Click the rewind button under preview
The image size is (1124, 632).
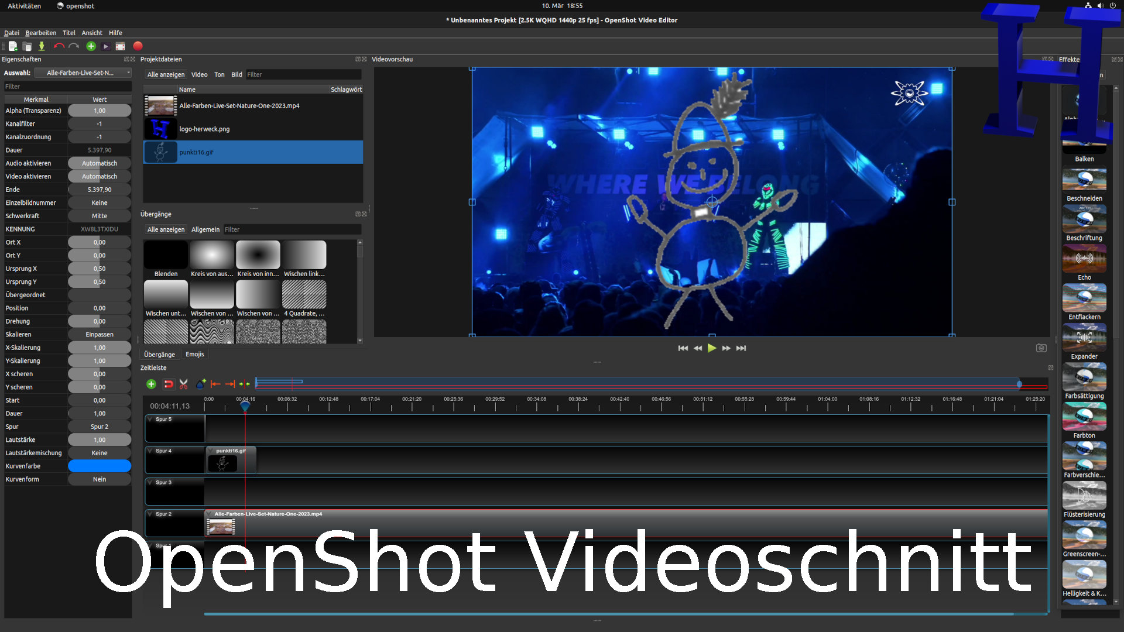pyautogui.click(x=697, y=348)
